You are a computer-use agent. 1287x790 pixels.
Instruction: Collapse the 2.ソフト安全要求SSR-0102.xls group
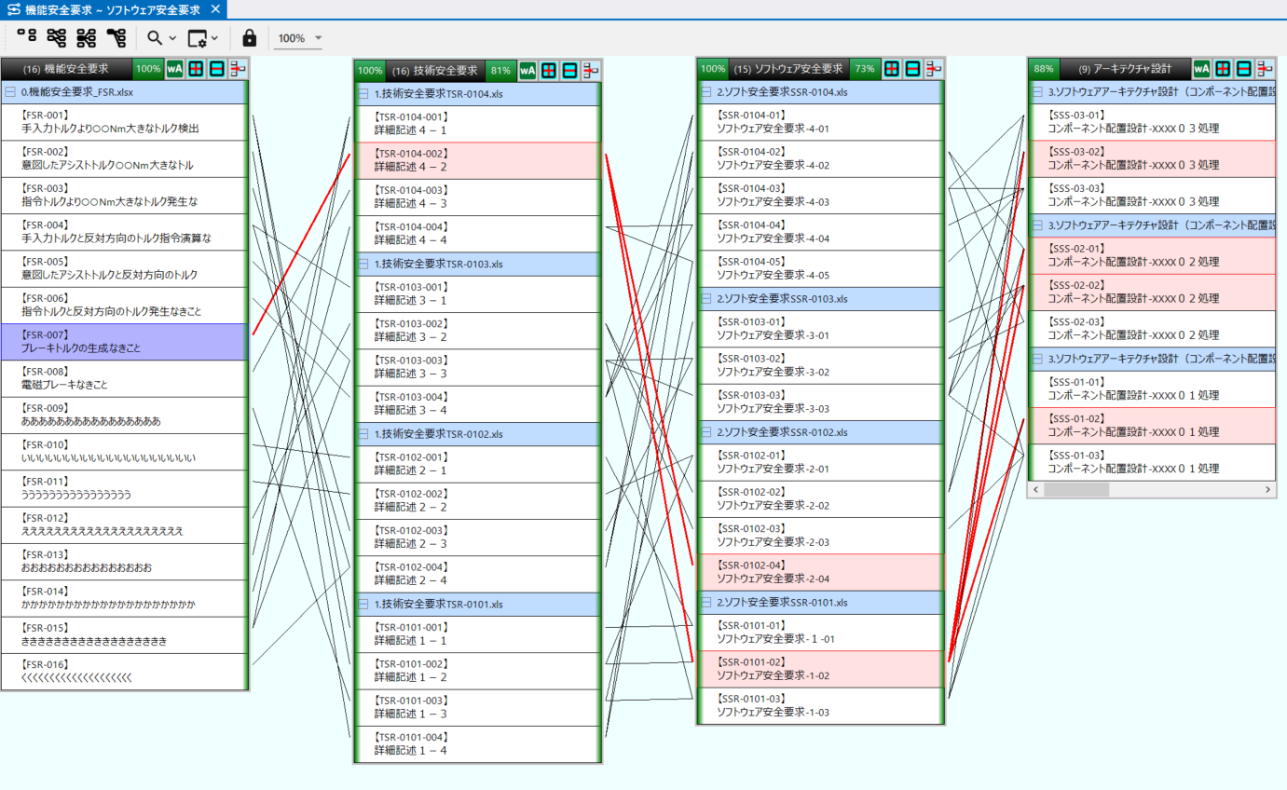[x=706, y=432]
